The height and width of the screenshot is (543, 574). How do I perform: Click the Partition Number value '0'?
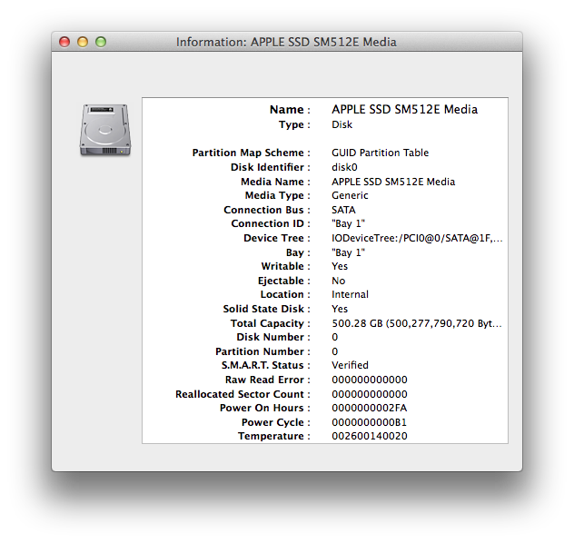(335, 352)
